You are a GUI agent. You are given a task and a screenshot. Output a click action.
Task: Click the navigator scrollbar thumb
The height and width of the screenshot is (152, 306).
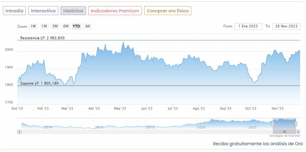(284, 132)
